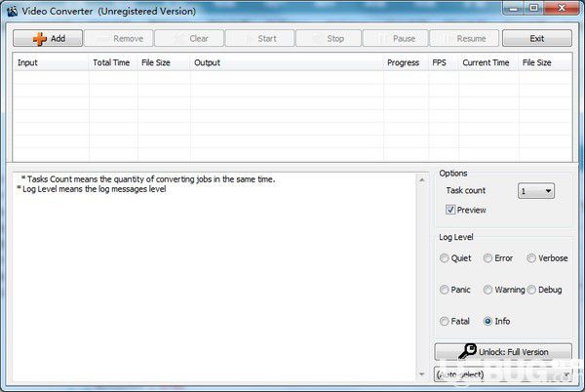Click the log panel scroll down arrow
Screen dimensions: 585x392
(x=422, y=373)
